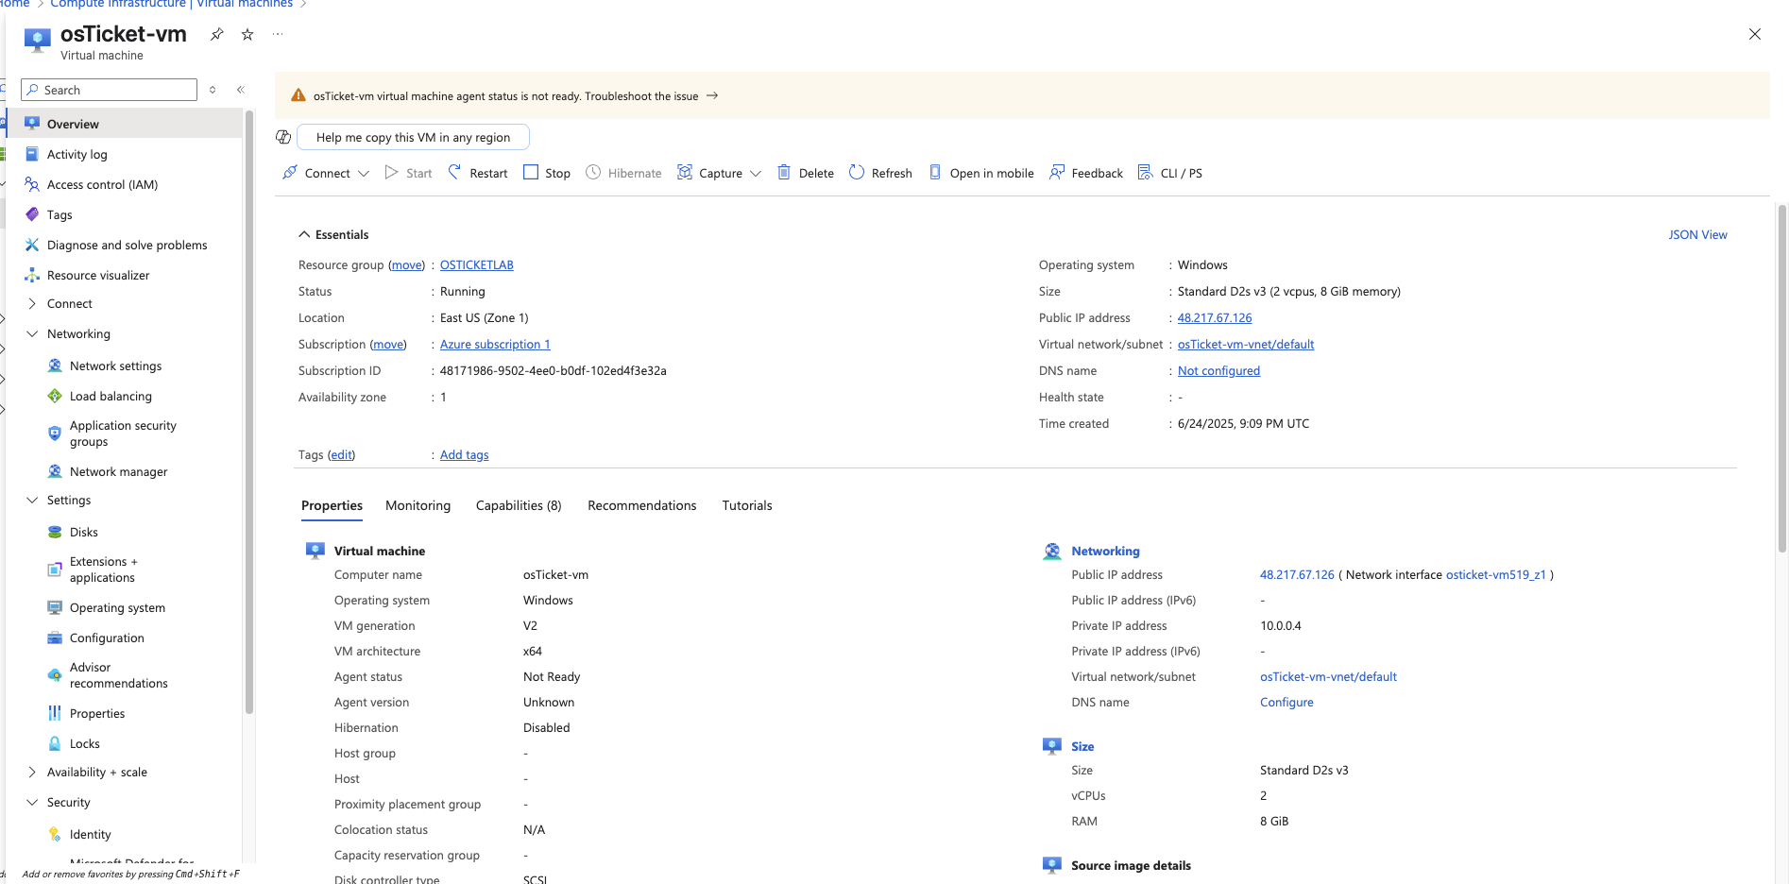The width and height of the screenshot is (1789, 884).
Task: Stop the virtual machine
Action: click(x=547, y=173)
